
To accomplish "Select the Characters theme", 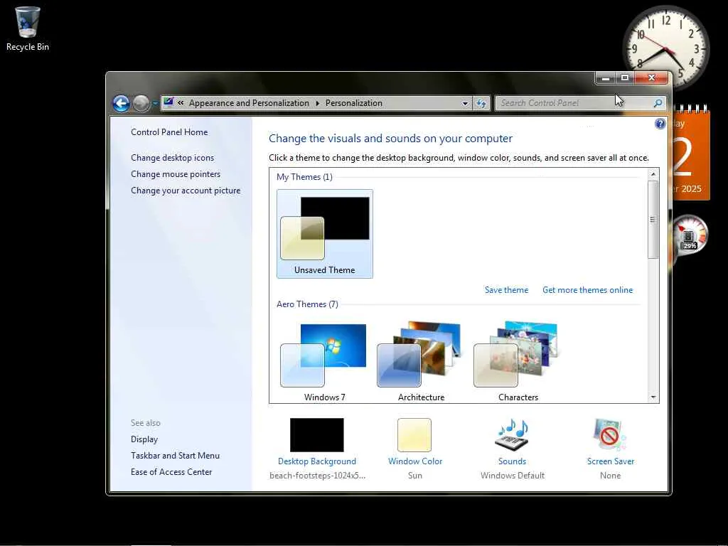I will 518,360.
